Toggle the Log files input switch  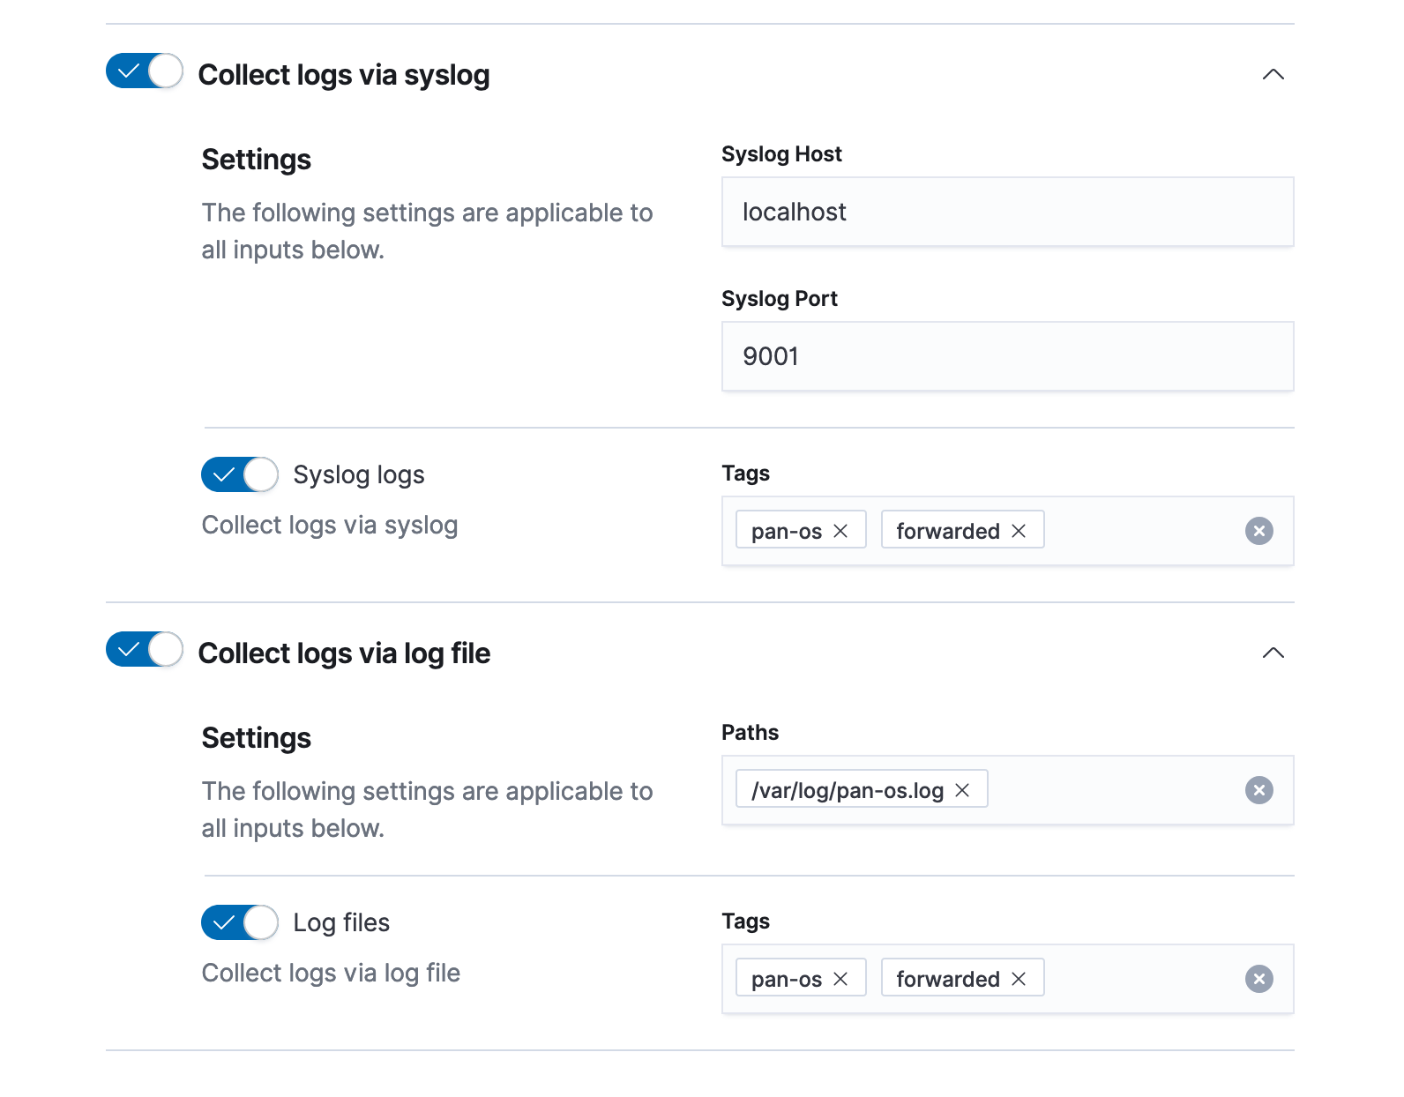point(240,922)
